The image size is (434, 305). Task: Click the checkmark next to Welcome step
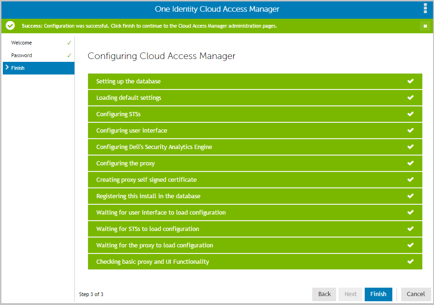point(69,43)
